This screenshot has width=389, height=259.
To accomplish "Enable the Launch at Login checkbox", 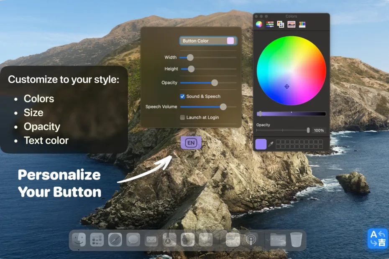I will [x=182, y=117].
